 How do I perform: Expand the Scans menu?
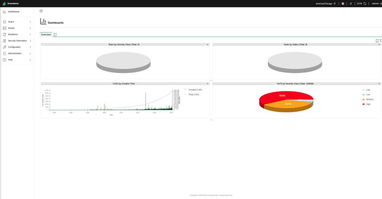pyautogui.click(x=17, y=22)
